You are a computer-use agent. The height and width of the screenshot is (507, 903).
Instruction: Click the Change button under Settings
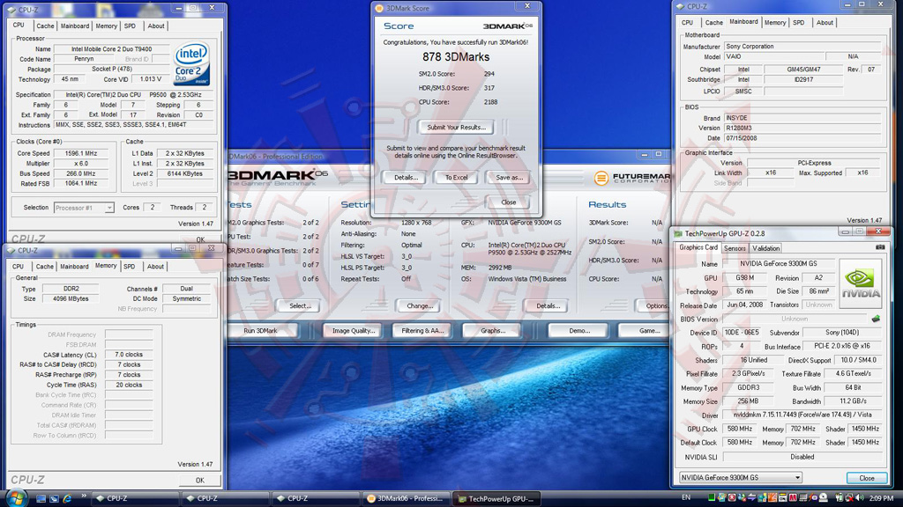[419, 305]
